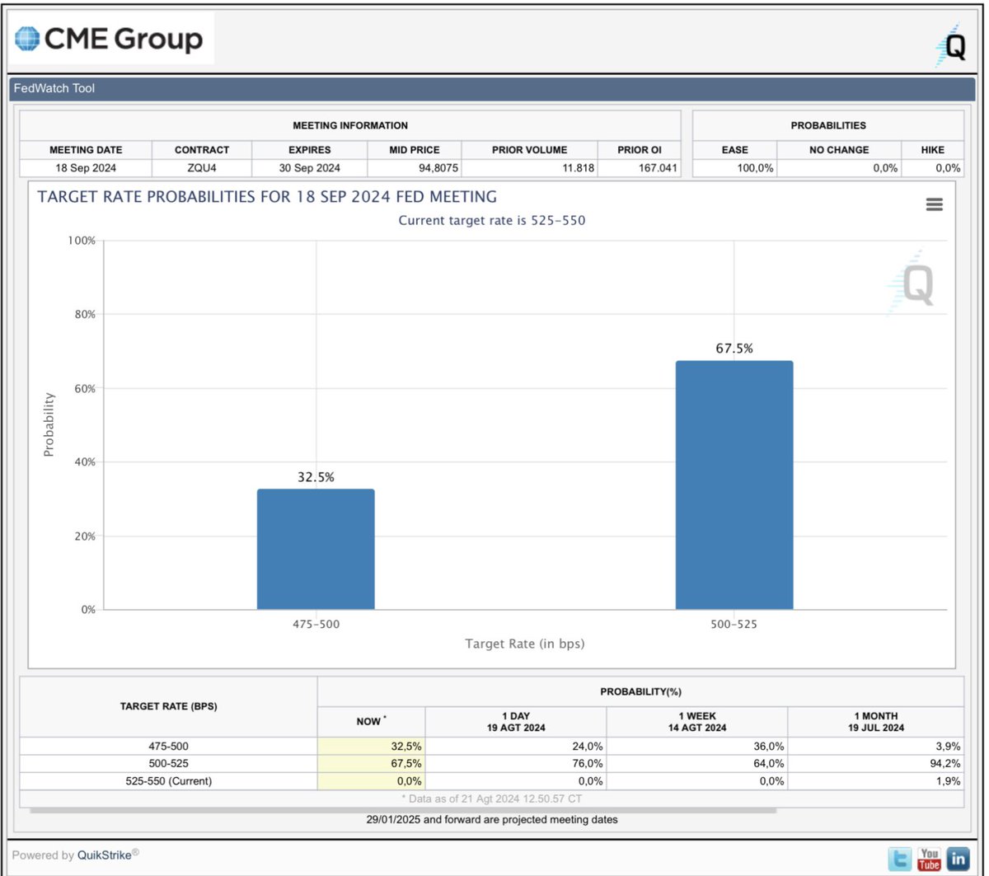
Task: Click the expiry value 30 Sep 2024
Action: click(310, 168)
